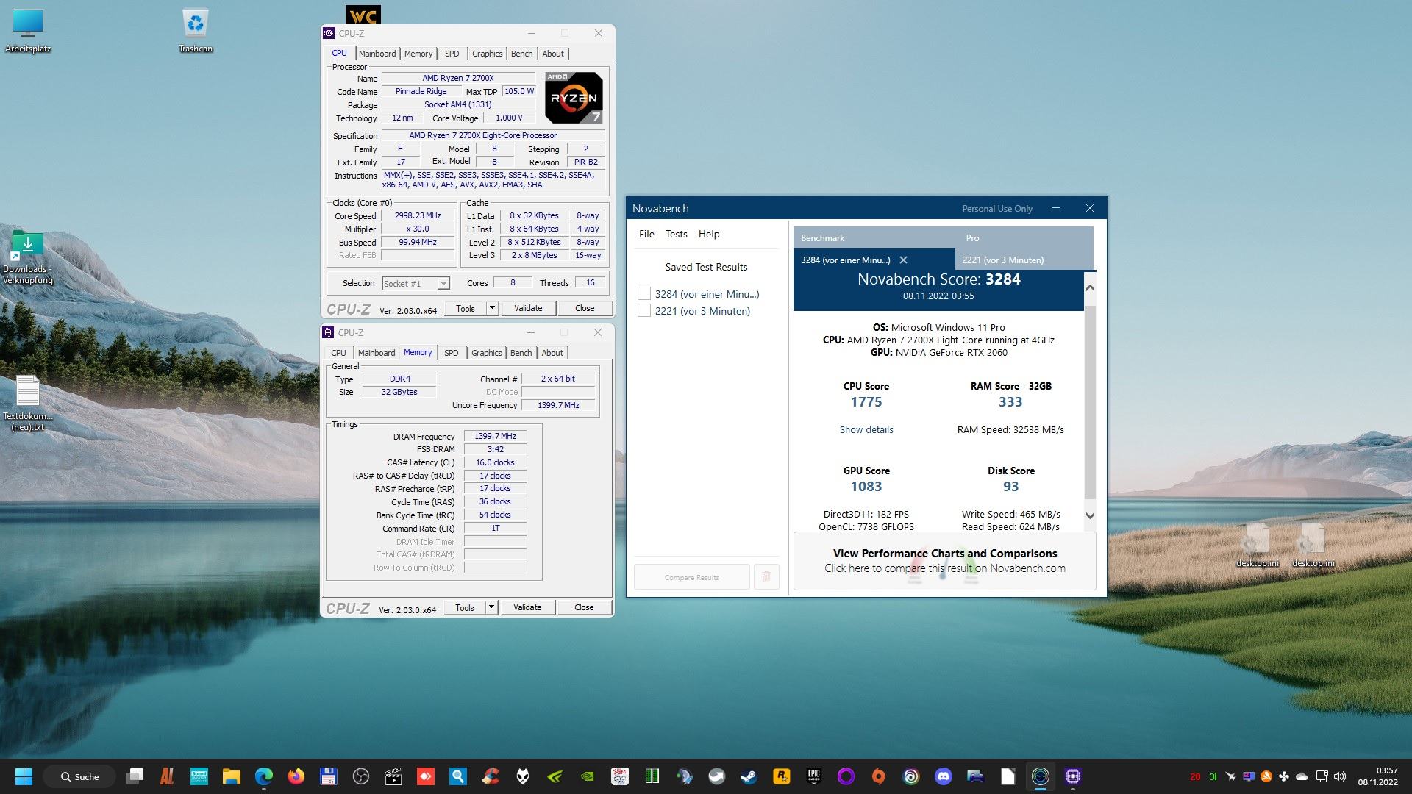Expand Tools arrow in CPU-Z CPU window
The height and width of the screenshot is (794, 1412).
[x=492, y=308]
